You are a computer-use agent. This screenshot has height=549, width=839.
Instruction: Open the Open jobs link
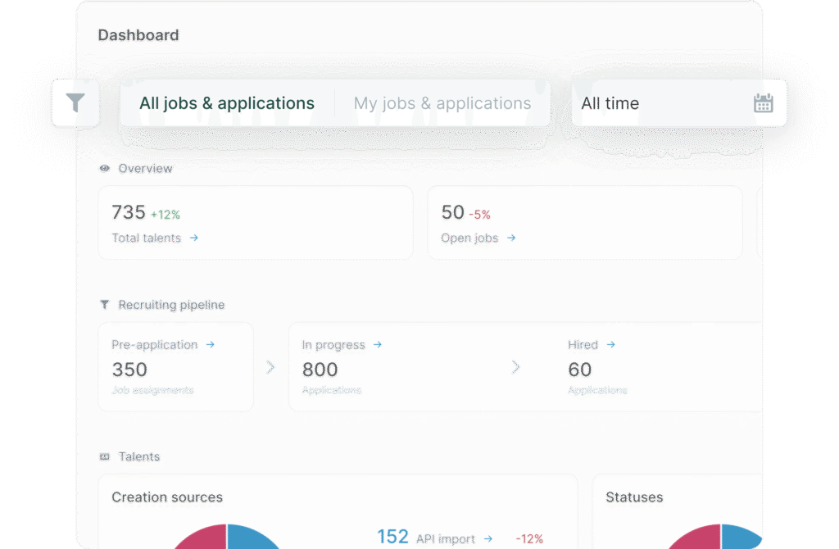469,238
